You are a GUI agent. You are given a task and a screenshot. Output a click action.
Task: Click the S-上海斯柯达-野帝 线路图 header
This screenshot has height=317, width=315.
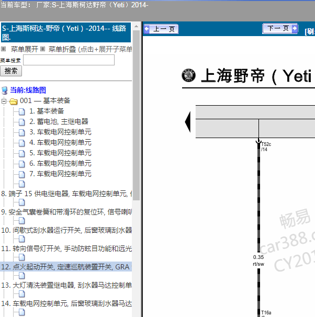pos(66,32)
